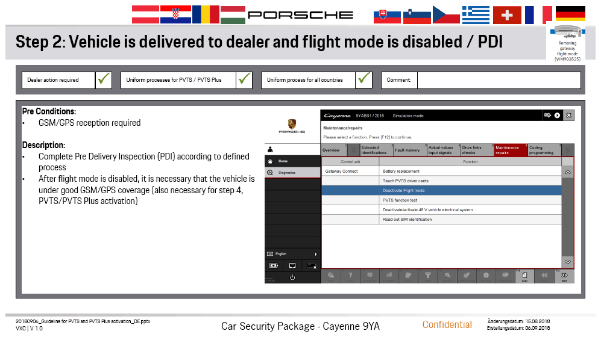Click the round play toolbar icon

click(x=486, y=276)
